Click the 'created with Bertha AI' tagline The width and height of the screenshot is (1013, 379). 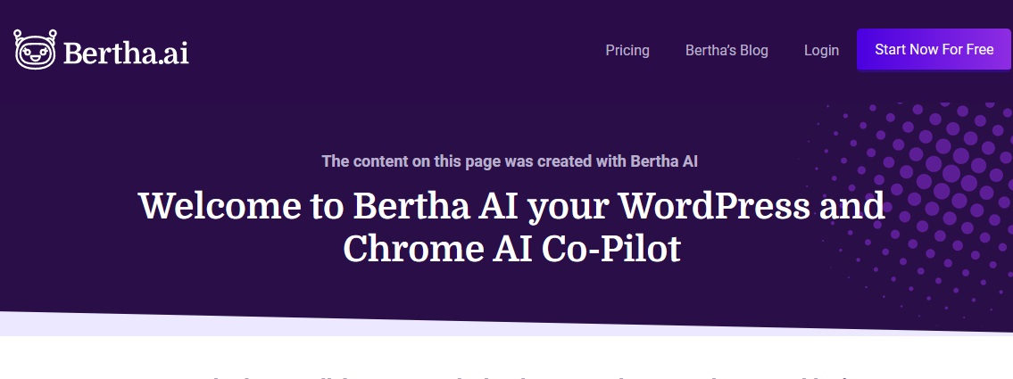[x=510, y=161]
